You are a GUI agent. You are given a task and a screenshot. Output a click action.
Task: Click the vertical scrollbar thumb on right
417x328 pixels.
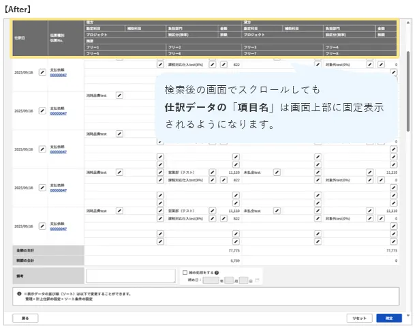pyautogui.click(x=407, y=89)
